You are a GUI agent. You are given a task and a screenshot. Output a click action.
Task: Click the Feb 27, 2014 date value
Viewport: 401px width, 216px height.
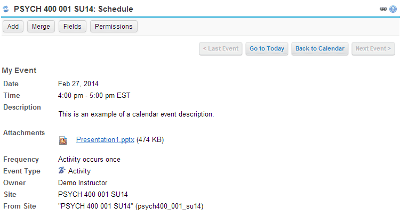pyautogui.click(x=78, y=84)
